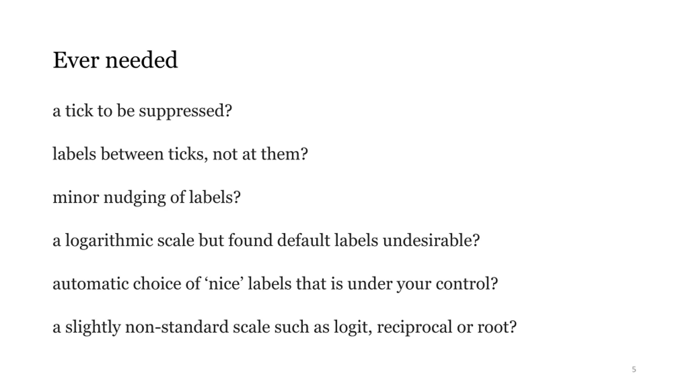Select the line 'a tick to be suppressed?'
The height and width of the screenshot is (387, 689).
pyautogui.click(x=142, y=111)
